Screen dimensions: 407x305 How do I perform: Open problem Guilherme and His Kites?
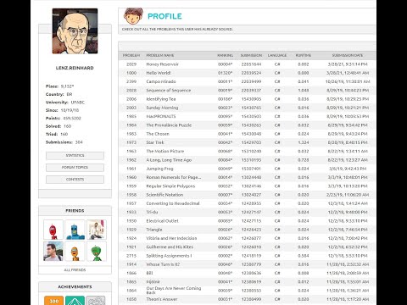pyautogui.click(x=170, y=247)
